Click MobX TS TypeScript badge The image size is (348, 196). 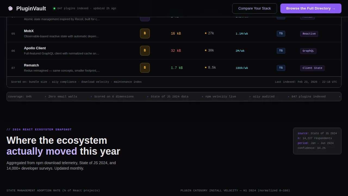(x=281, y=33)
